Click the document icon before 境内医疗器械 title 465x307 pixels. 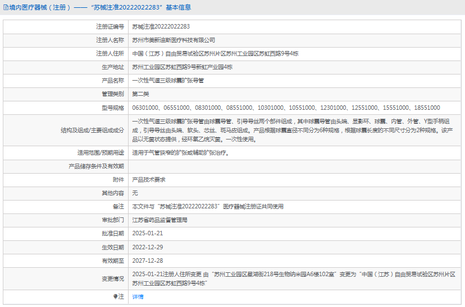(6, 7)
